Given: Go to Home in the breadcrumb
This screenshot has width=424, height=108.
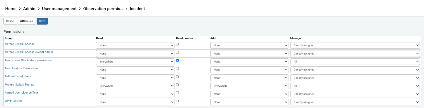Looking at the screenshot, I should (11, 9).
